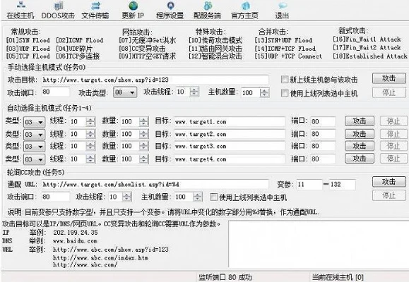
Task: Open 类型 dropdown for the target4 row
Action: [34, 159]
